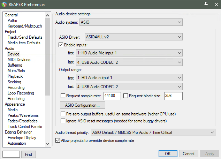The height and width of the screenshot is (159, 221).
Task: Open Track Control Panels page
Action: click(25, 127)
